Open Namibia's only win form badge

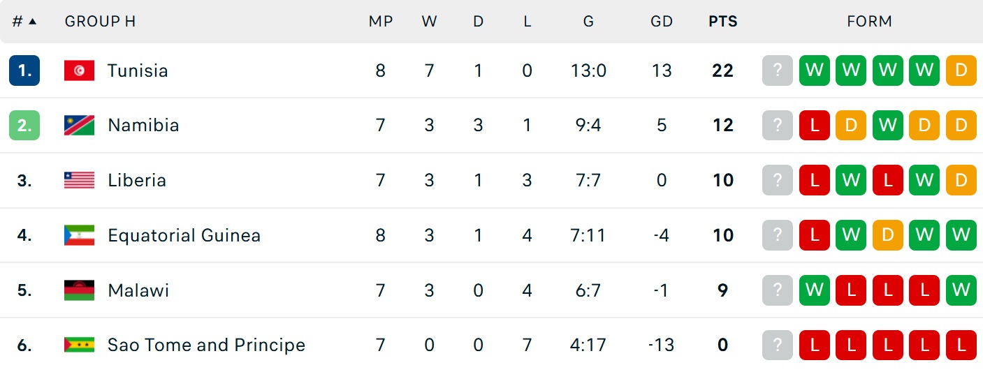coord(888,126)
